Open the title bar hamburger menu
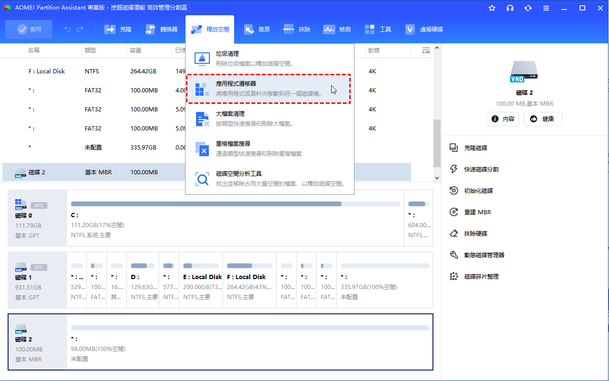The image size is (609, 381). (546, 8)
